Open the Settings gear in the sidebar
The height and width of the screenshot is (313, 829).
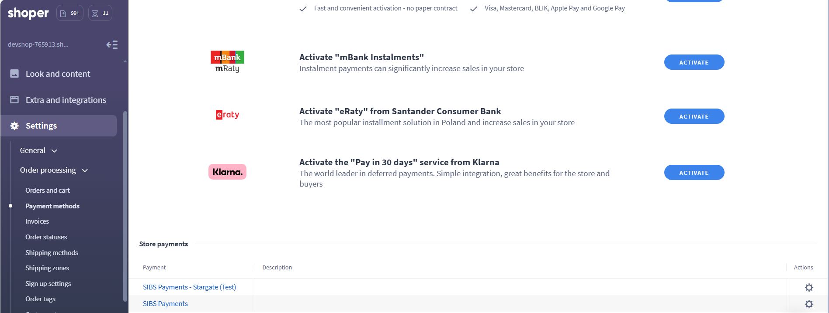pos(14,126)
